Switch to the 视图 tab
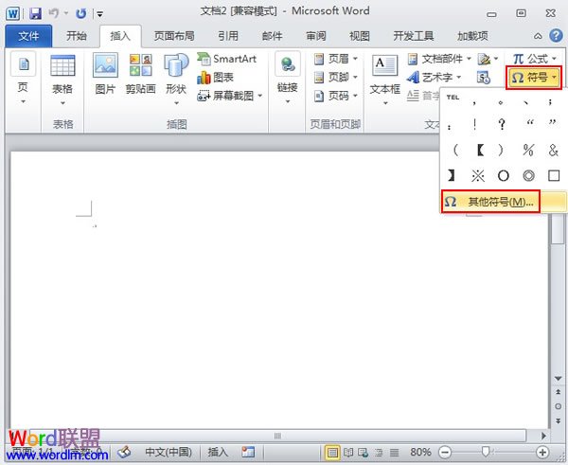The height and width of the screenshot is (465, 568). click(360, 36)
